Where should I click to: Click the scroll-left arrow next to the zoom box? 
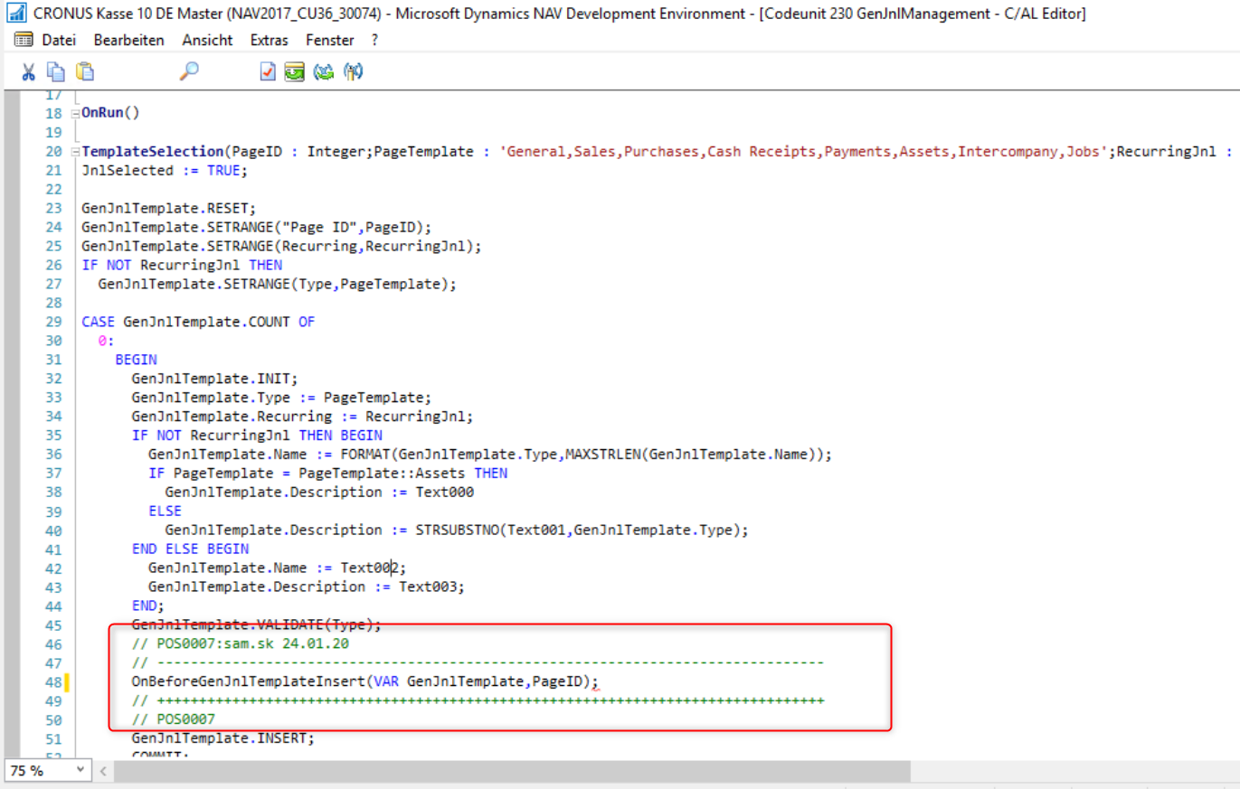[103, 770]
